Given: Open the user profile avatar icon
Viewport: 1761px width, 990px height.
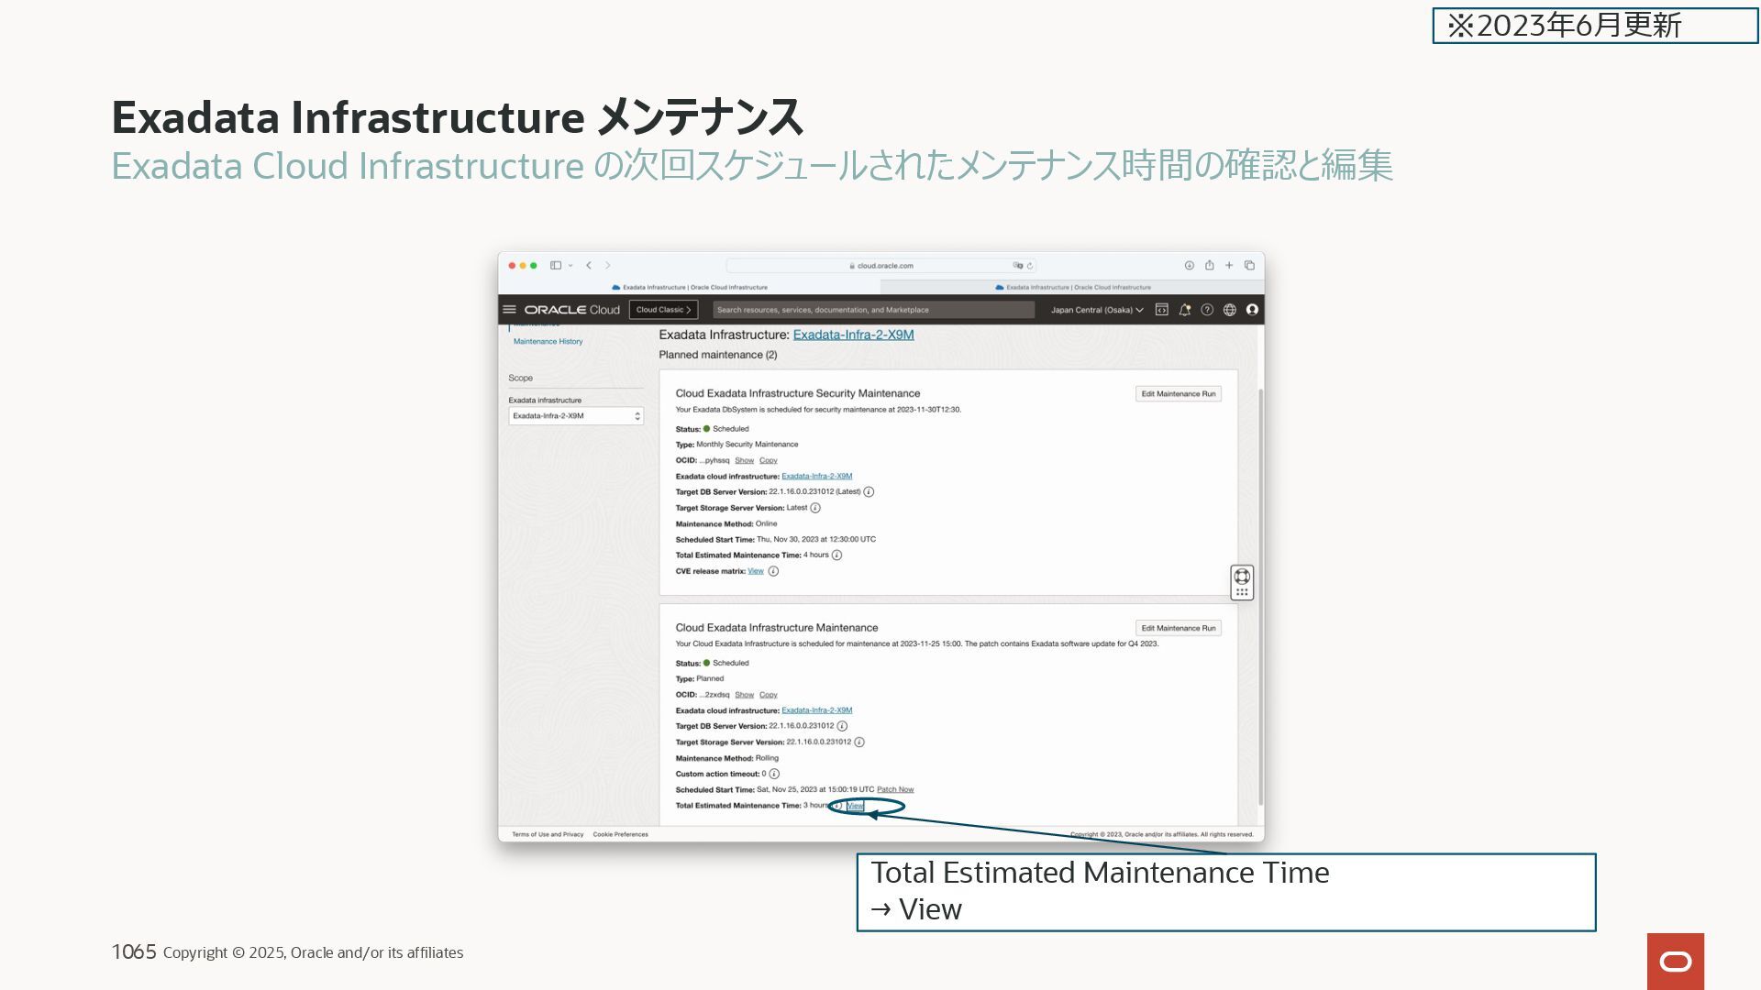Looking at the screenshot, I should point(1252,310).
